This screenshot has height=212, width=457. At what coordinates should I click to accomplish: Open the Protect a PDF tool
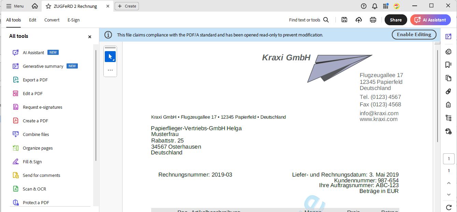point(36,202)
